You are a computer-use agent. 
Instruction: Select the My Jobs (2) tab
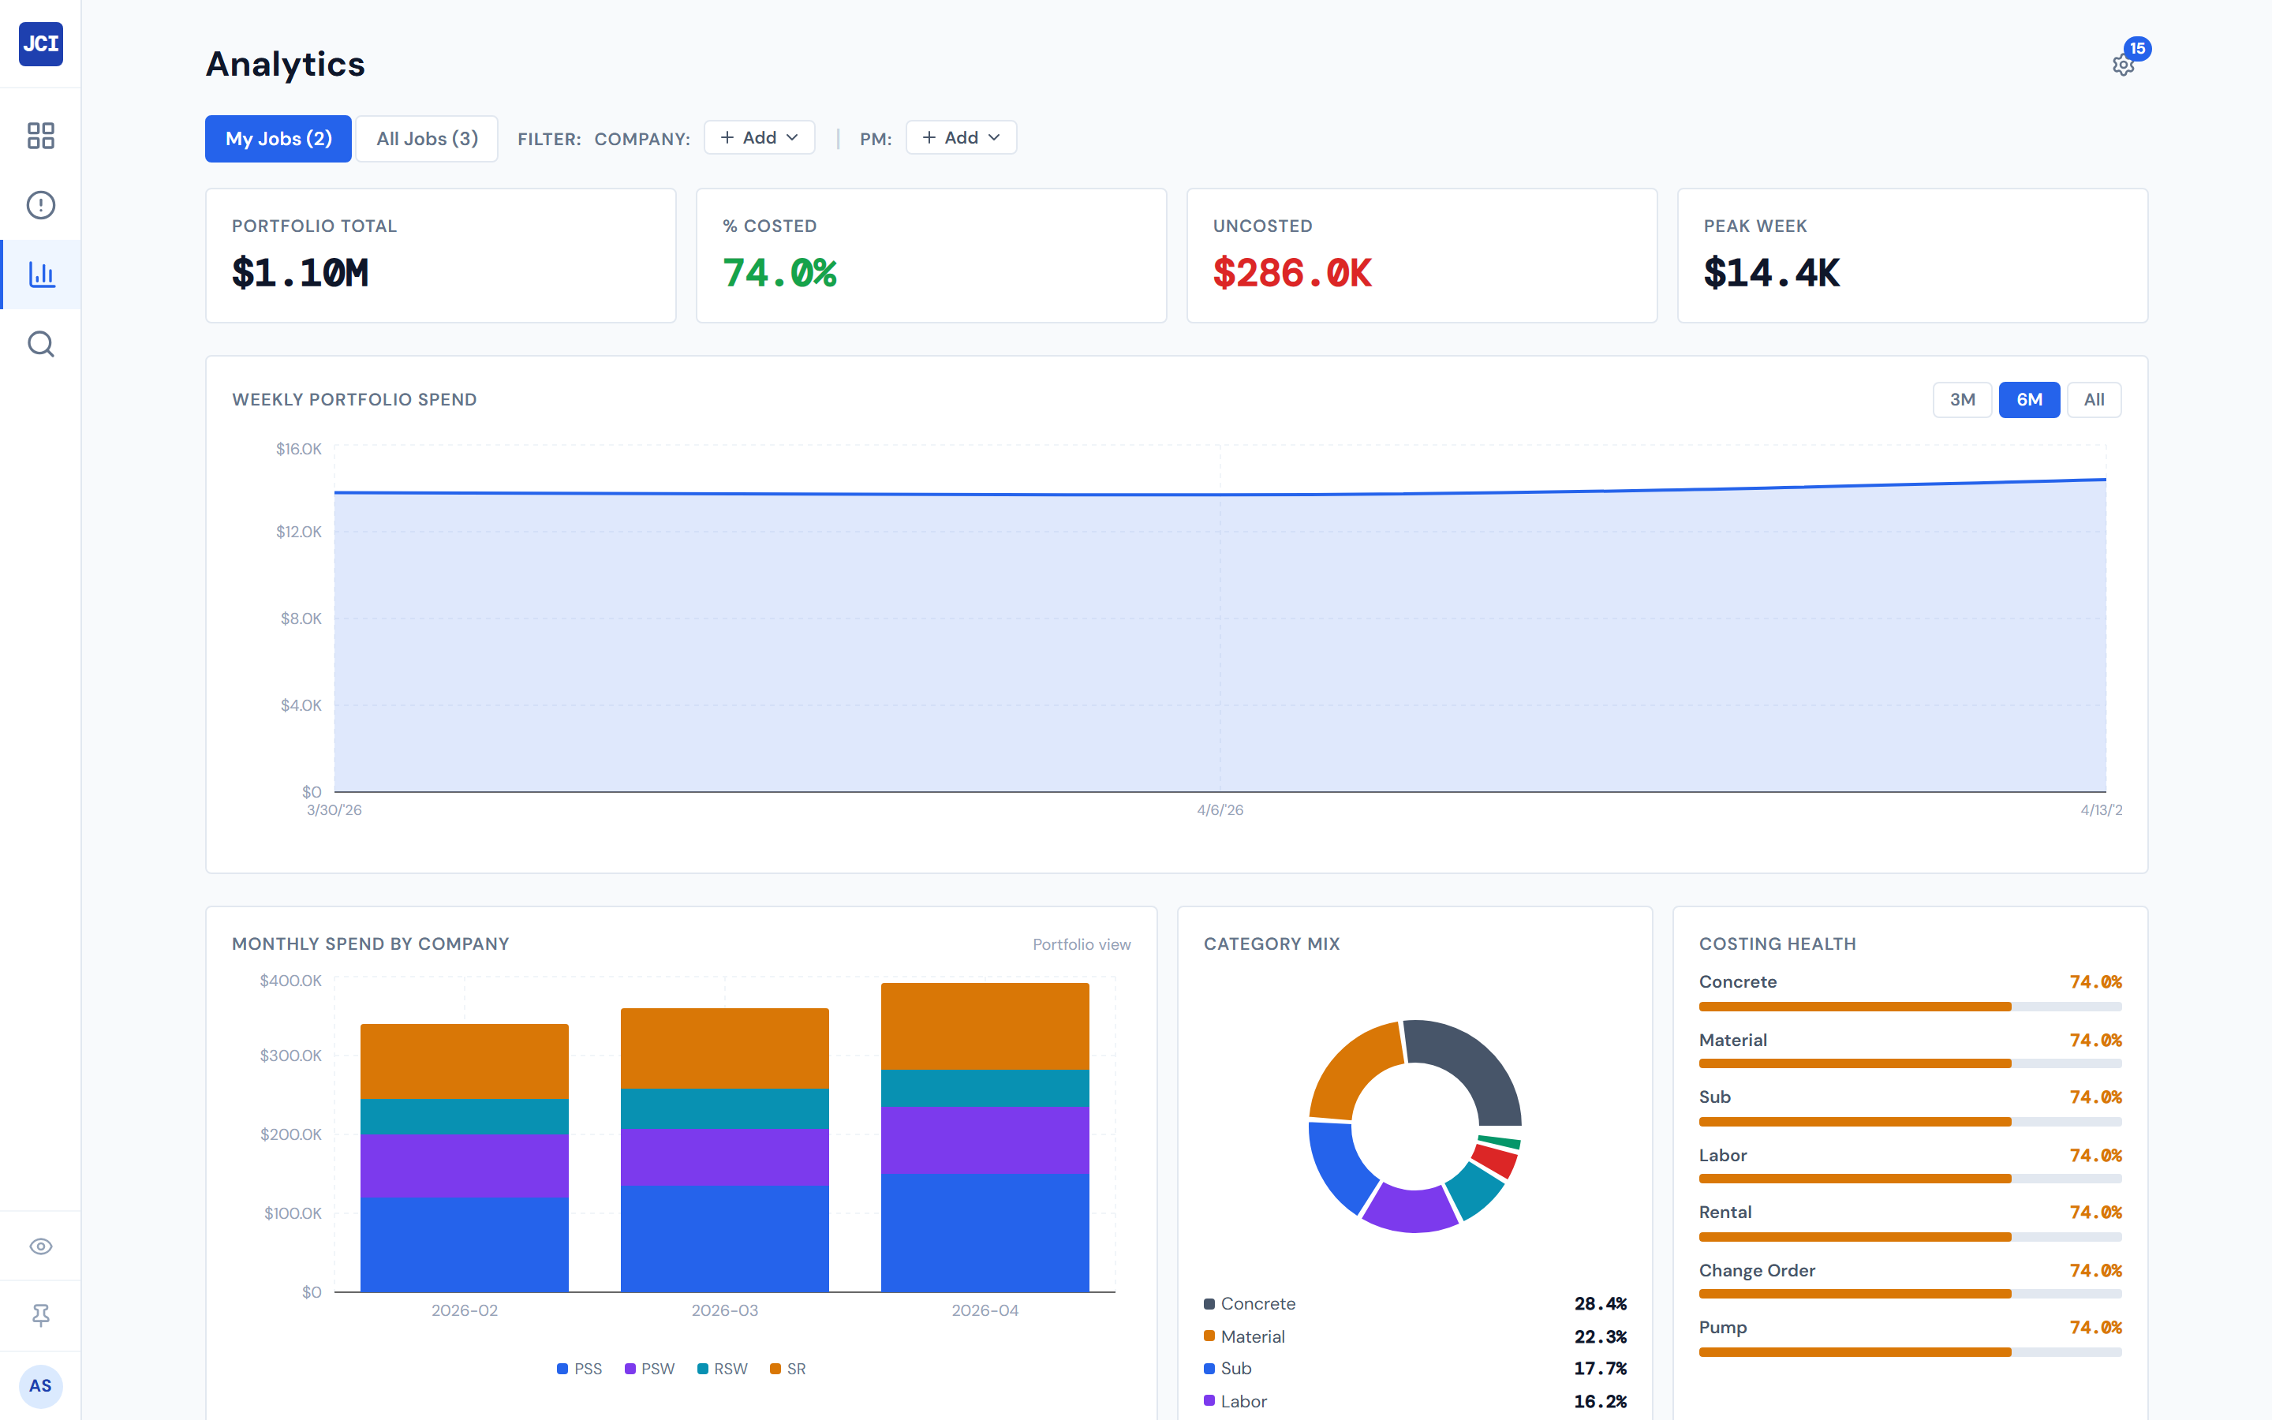pyautogui.click(x=278, y=138)
